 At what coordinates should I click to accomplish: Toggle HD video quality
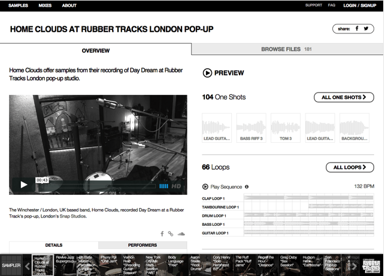click(x=177, y=186)
